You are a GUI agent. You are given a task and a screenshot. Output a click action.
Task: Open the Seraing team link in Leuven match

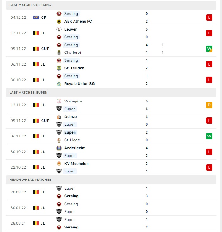71,37
